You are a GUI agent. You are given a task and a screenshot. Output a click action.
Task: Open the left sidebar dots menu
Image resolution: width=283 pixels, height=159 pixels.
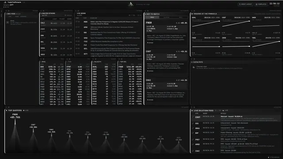tap(1, 15)
